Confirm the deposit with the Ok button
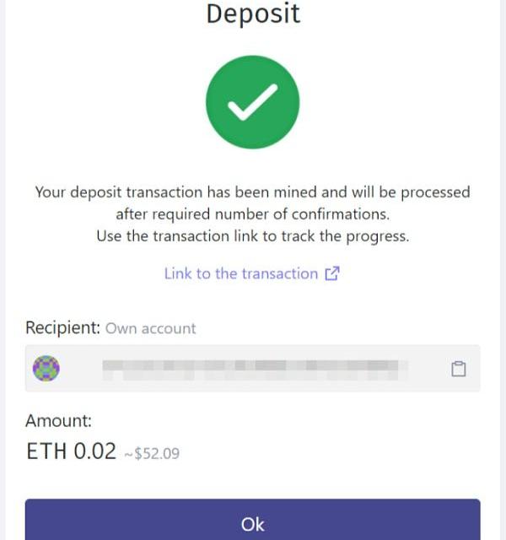 [252, 520]
